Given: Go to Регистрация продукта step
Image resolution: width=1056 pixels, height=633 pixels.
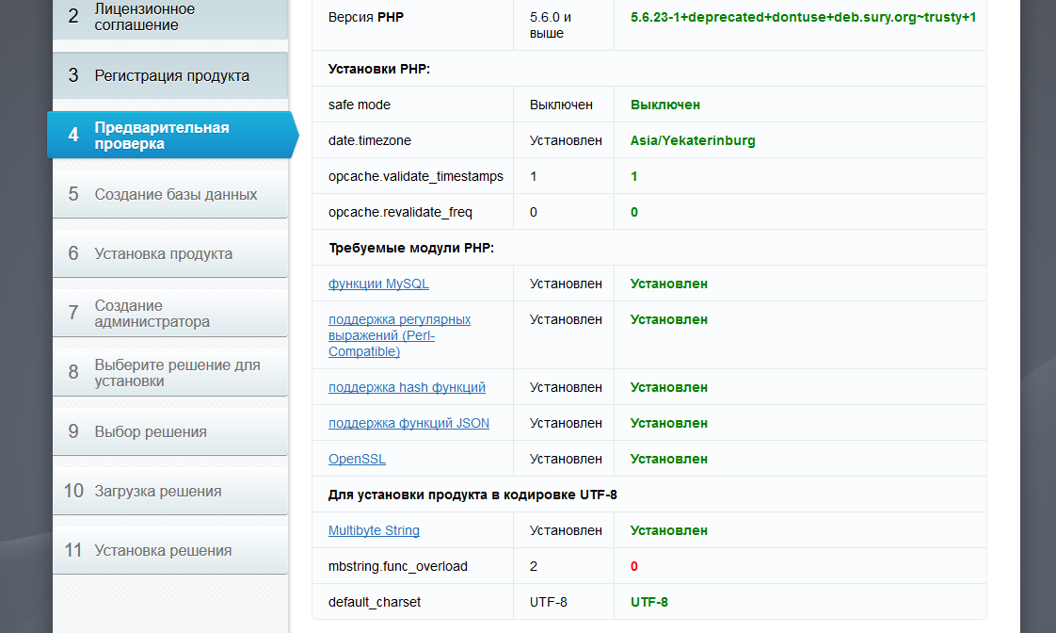Looking at the screenshot, I should coord(171,75).
